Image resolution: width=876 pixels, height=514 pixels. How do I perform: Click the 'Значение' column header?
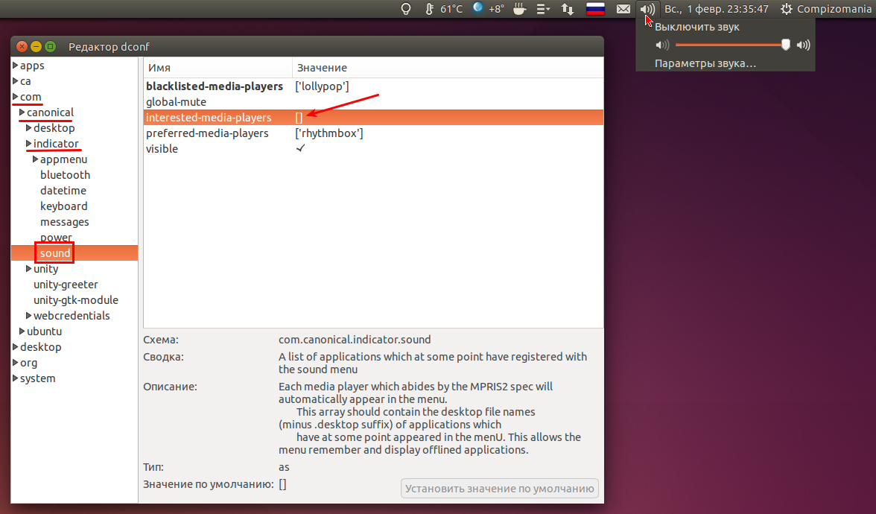pyautogui.click(x=448, y=68)
